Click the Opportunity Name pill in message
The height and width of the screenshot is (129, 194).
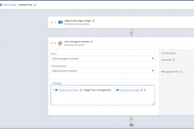pyautogui.click(x=67, y=90)
